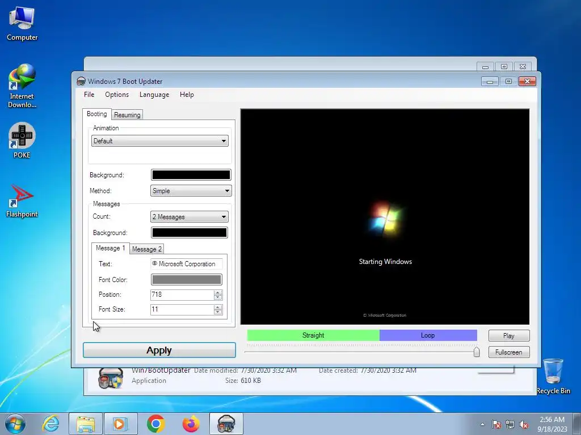This screenshot has height=435, width=581.
Task: Expand the messages Count dropdown
Action: (190, 217)
